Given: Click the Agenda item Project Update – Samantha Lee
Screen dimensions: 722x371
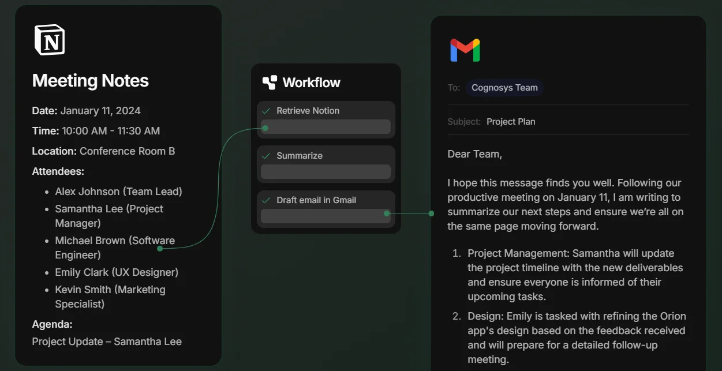Looking at the screenshot, I should point(107,342).
